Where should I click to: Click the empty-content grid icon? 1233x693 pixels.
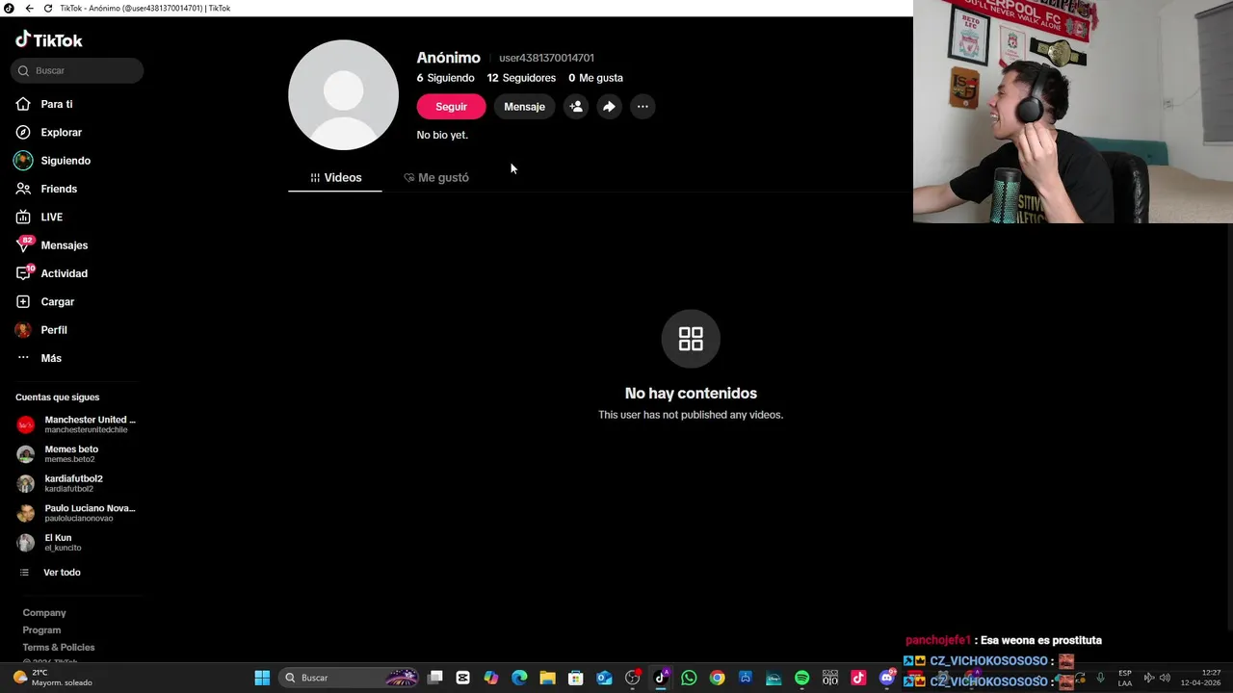[691, 339]
